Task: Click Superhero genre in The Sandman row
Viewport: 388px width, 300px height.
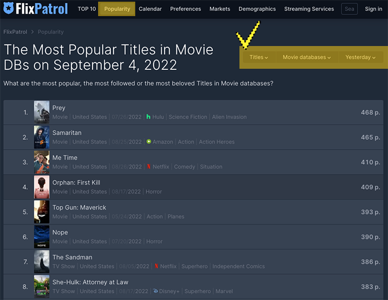Action: coord(195,266)
